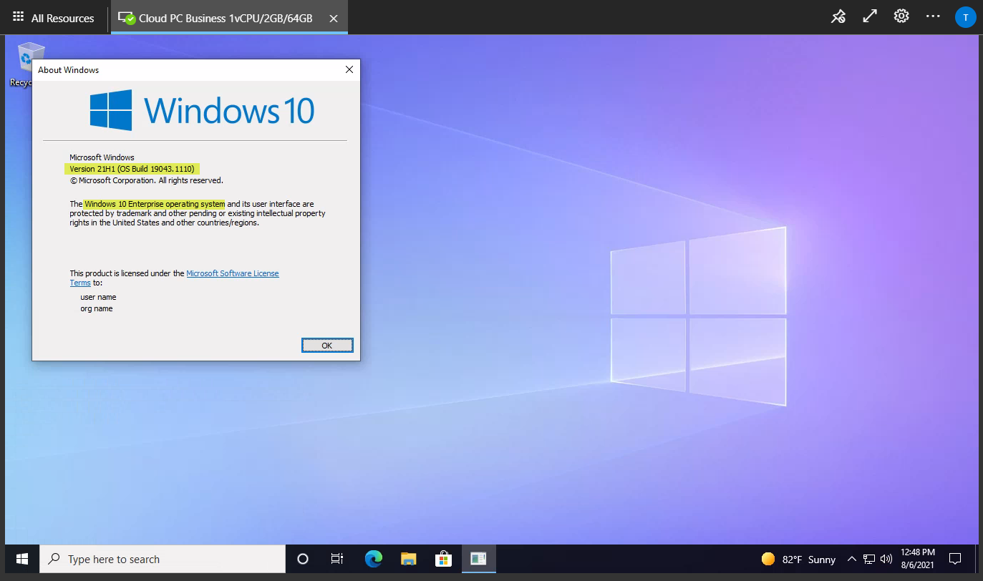Select the About Windows taskbar app icon
The height and width of the screenshot is (581, 983).
478,559
